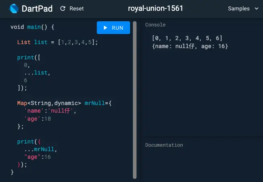Click the Reset refresh icon
Image resolution: width=263 pixels, height=182 pixels.
pyautogui.click(x=63, y=8)
